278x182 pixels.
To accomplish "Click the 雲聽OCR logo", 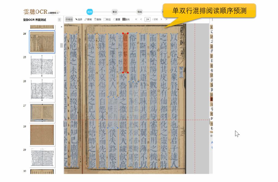I will [42, 12].
